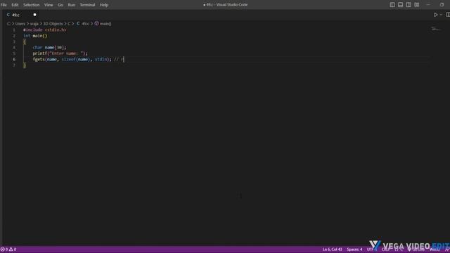450x253 pixels.
Task: Click line number 1 in gutter
Action: [14, 30]
